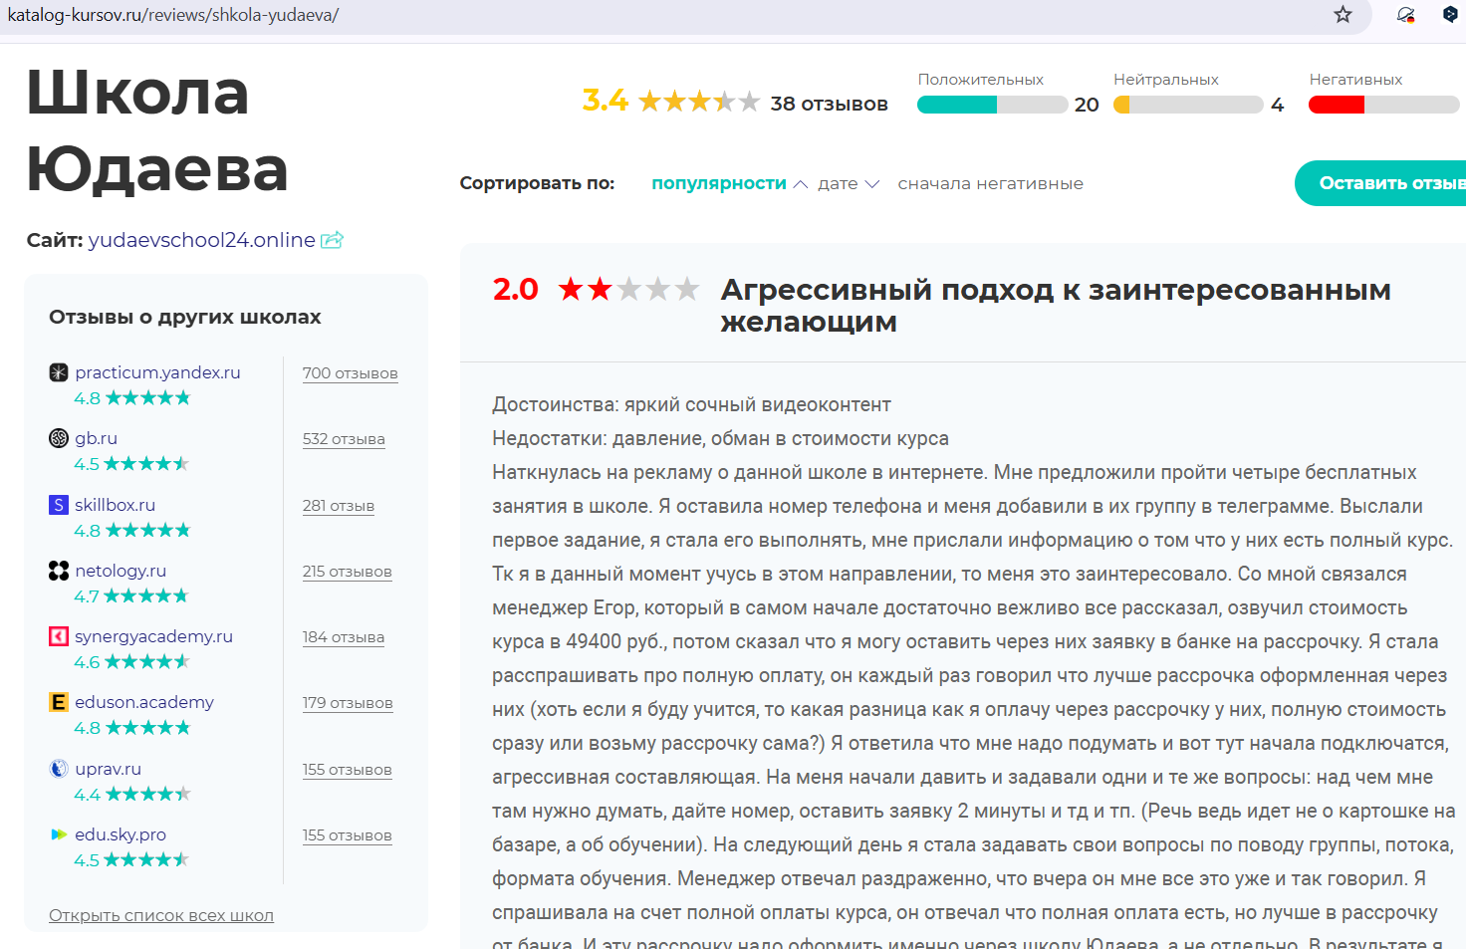
Task: Click the browser address bar URL
Action: coord(173,15)
